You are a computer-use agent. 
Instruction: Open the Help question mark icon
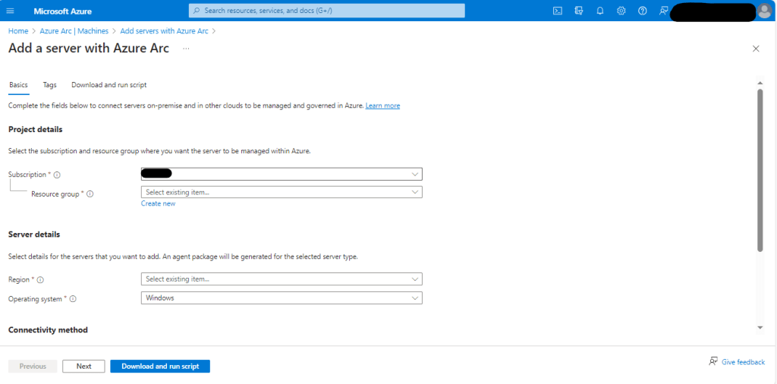pyautogui.click(x=642, y=11)
